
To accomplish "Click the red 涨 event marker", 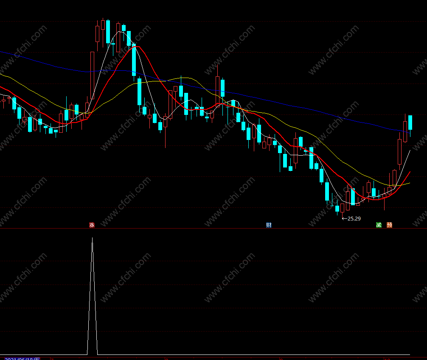I will point(92,225).
